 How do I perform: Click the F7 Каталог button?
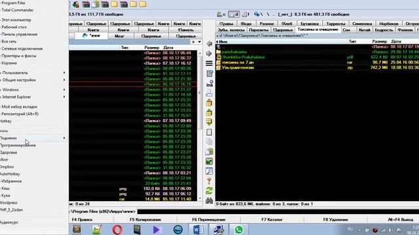(x=272, y=219)
